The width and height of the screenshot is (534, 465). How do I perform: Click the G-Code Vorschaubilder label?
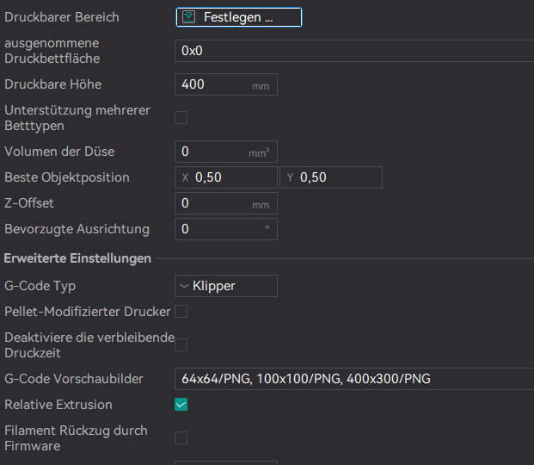click(74, 379)
